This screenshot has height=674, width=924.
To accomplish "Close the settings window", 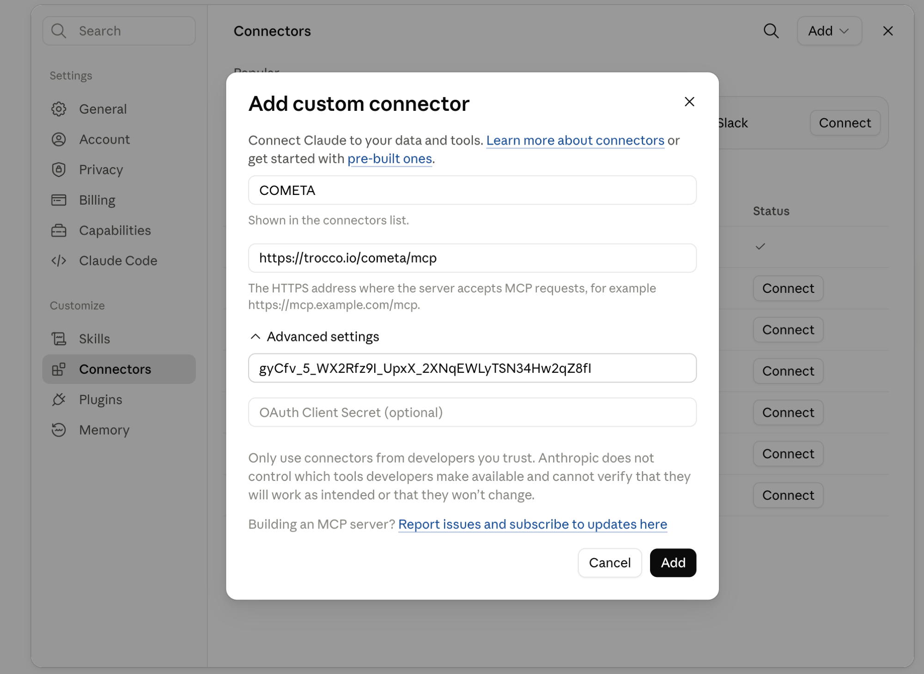I will (888, 31).
